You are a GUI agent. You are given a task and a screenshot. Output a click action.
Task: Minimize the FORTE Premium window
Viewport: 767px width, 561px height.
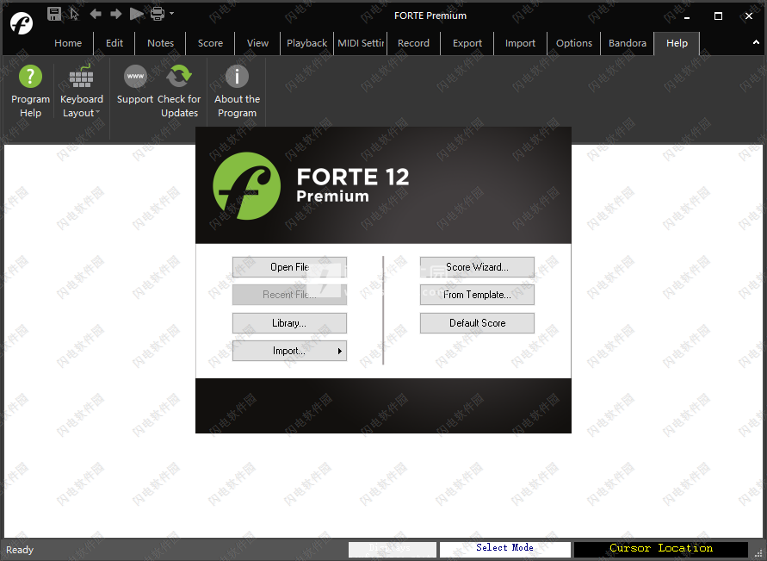click(687, 16)
